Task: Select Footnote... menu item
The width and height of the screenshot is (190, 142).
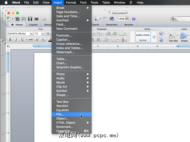Action: [x=72, y=35]
